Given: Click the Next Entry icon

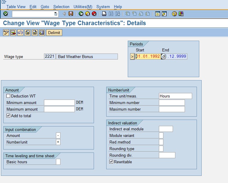Looking at the screenshot, I should tap(35, 33).
